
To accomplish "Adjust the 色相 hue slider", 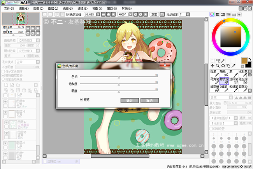I will tap(119, 77).
